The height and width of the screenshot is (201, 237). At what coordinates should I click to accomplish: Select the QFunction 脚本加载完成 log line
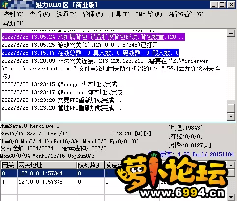click(x=66, y=92)
